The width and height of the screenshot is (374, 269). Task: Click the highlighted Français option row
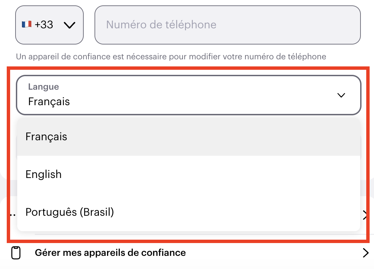[x=188, y=137]
